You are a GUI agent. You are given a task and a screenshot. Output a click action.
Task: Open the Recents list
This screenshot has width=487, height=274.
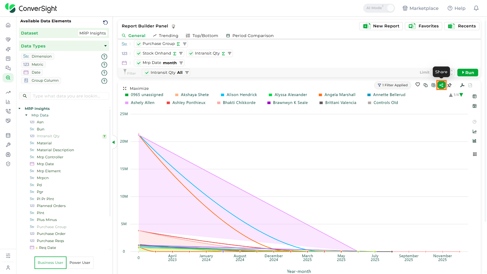coord(462,26)
